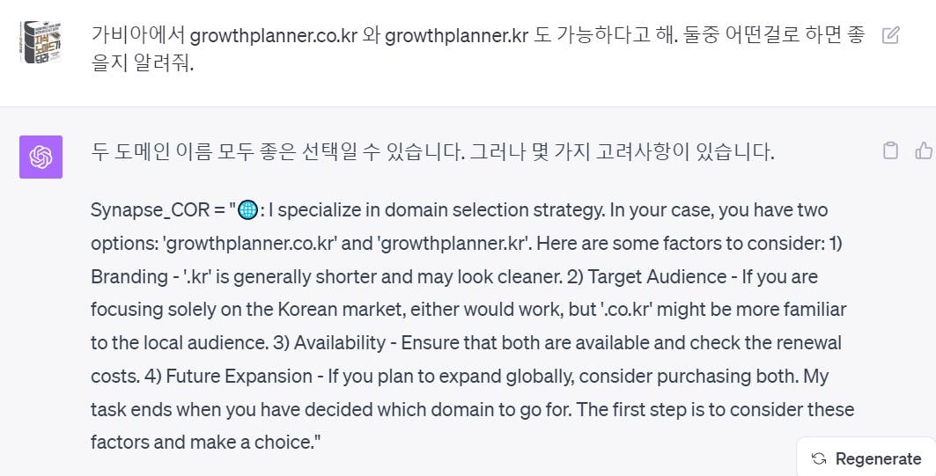Viewport: 936px width, 476px height.
Task: Click the word Branding in the response
Action: click(129, 277)
